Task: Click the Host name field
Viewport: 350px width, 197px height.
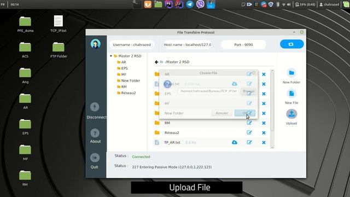Action: 188,45
